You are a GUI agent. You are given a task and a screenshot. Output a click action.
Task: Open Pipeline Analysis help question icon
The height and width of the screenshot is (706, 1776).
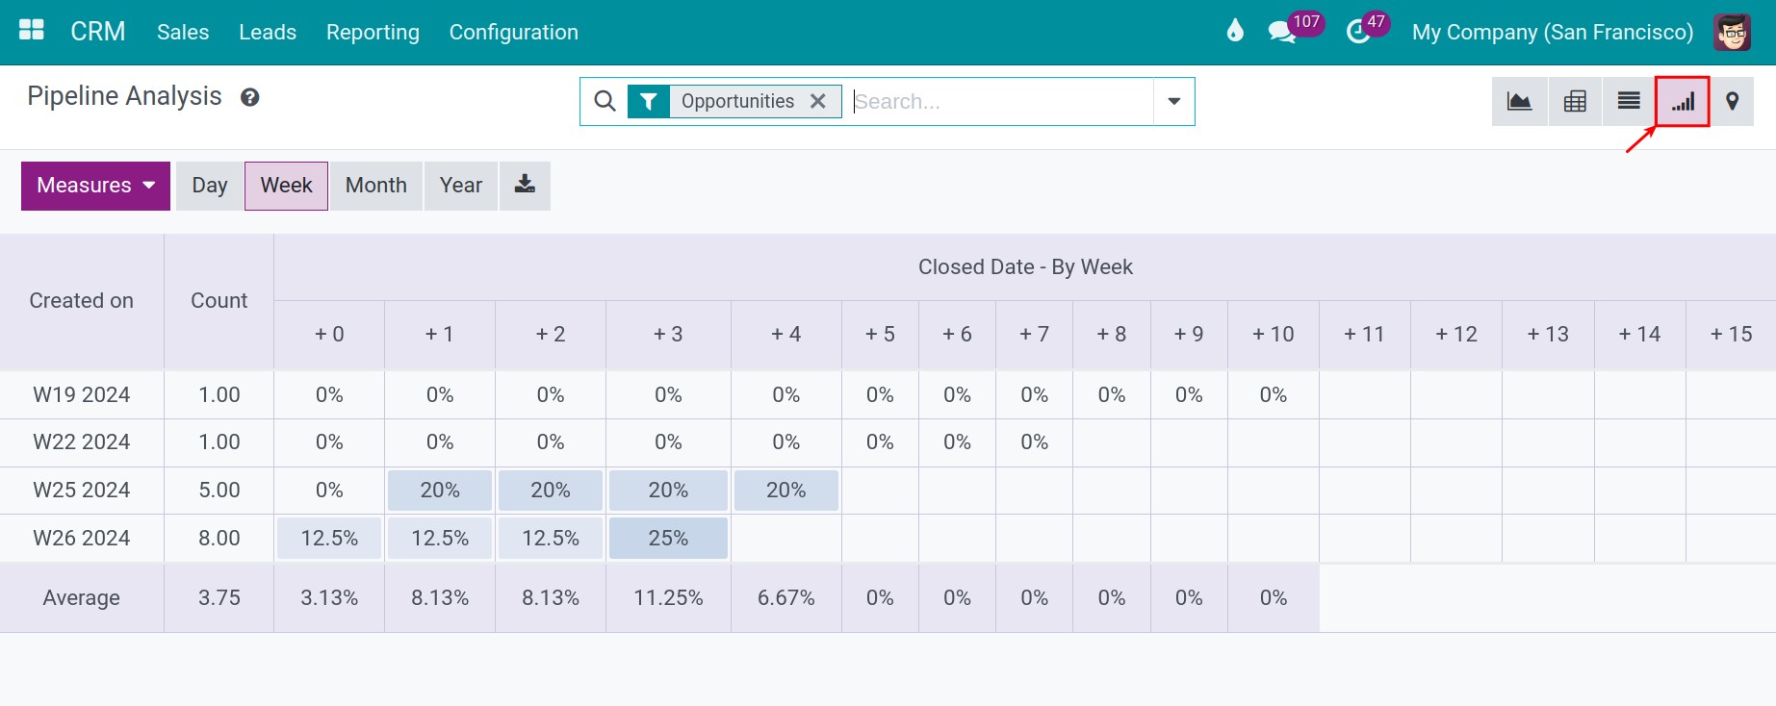(249, 97)
